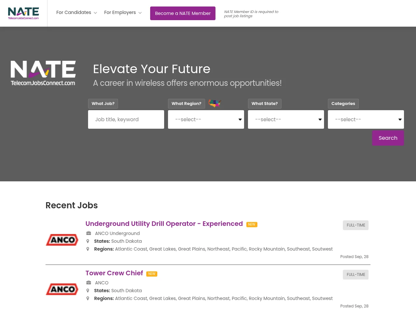Click the What Region? label
This screenshot has height=312, width=416.
tap(187, 104)
